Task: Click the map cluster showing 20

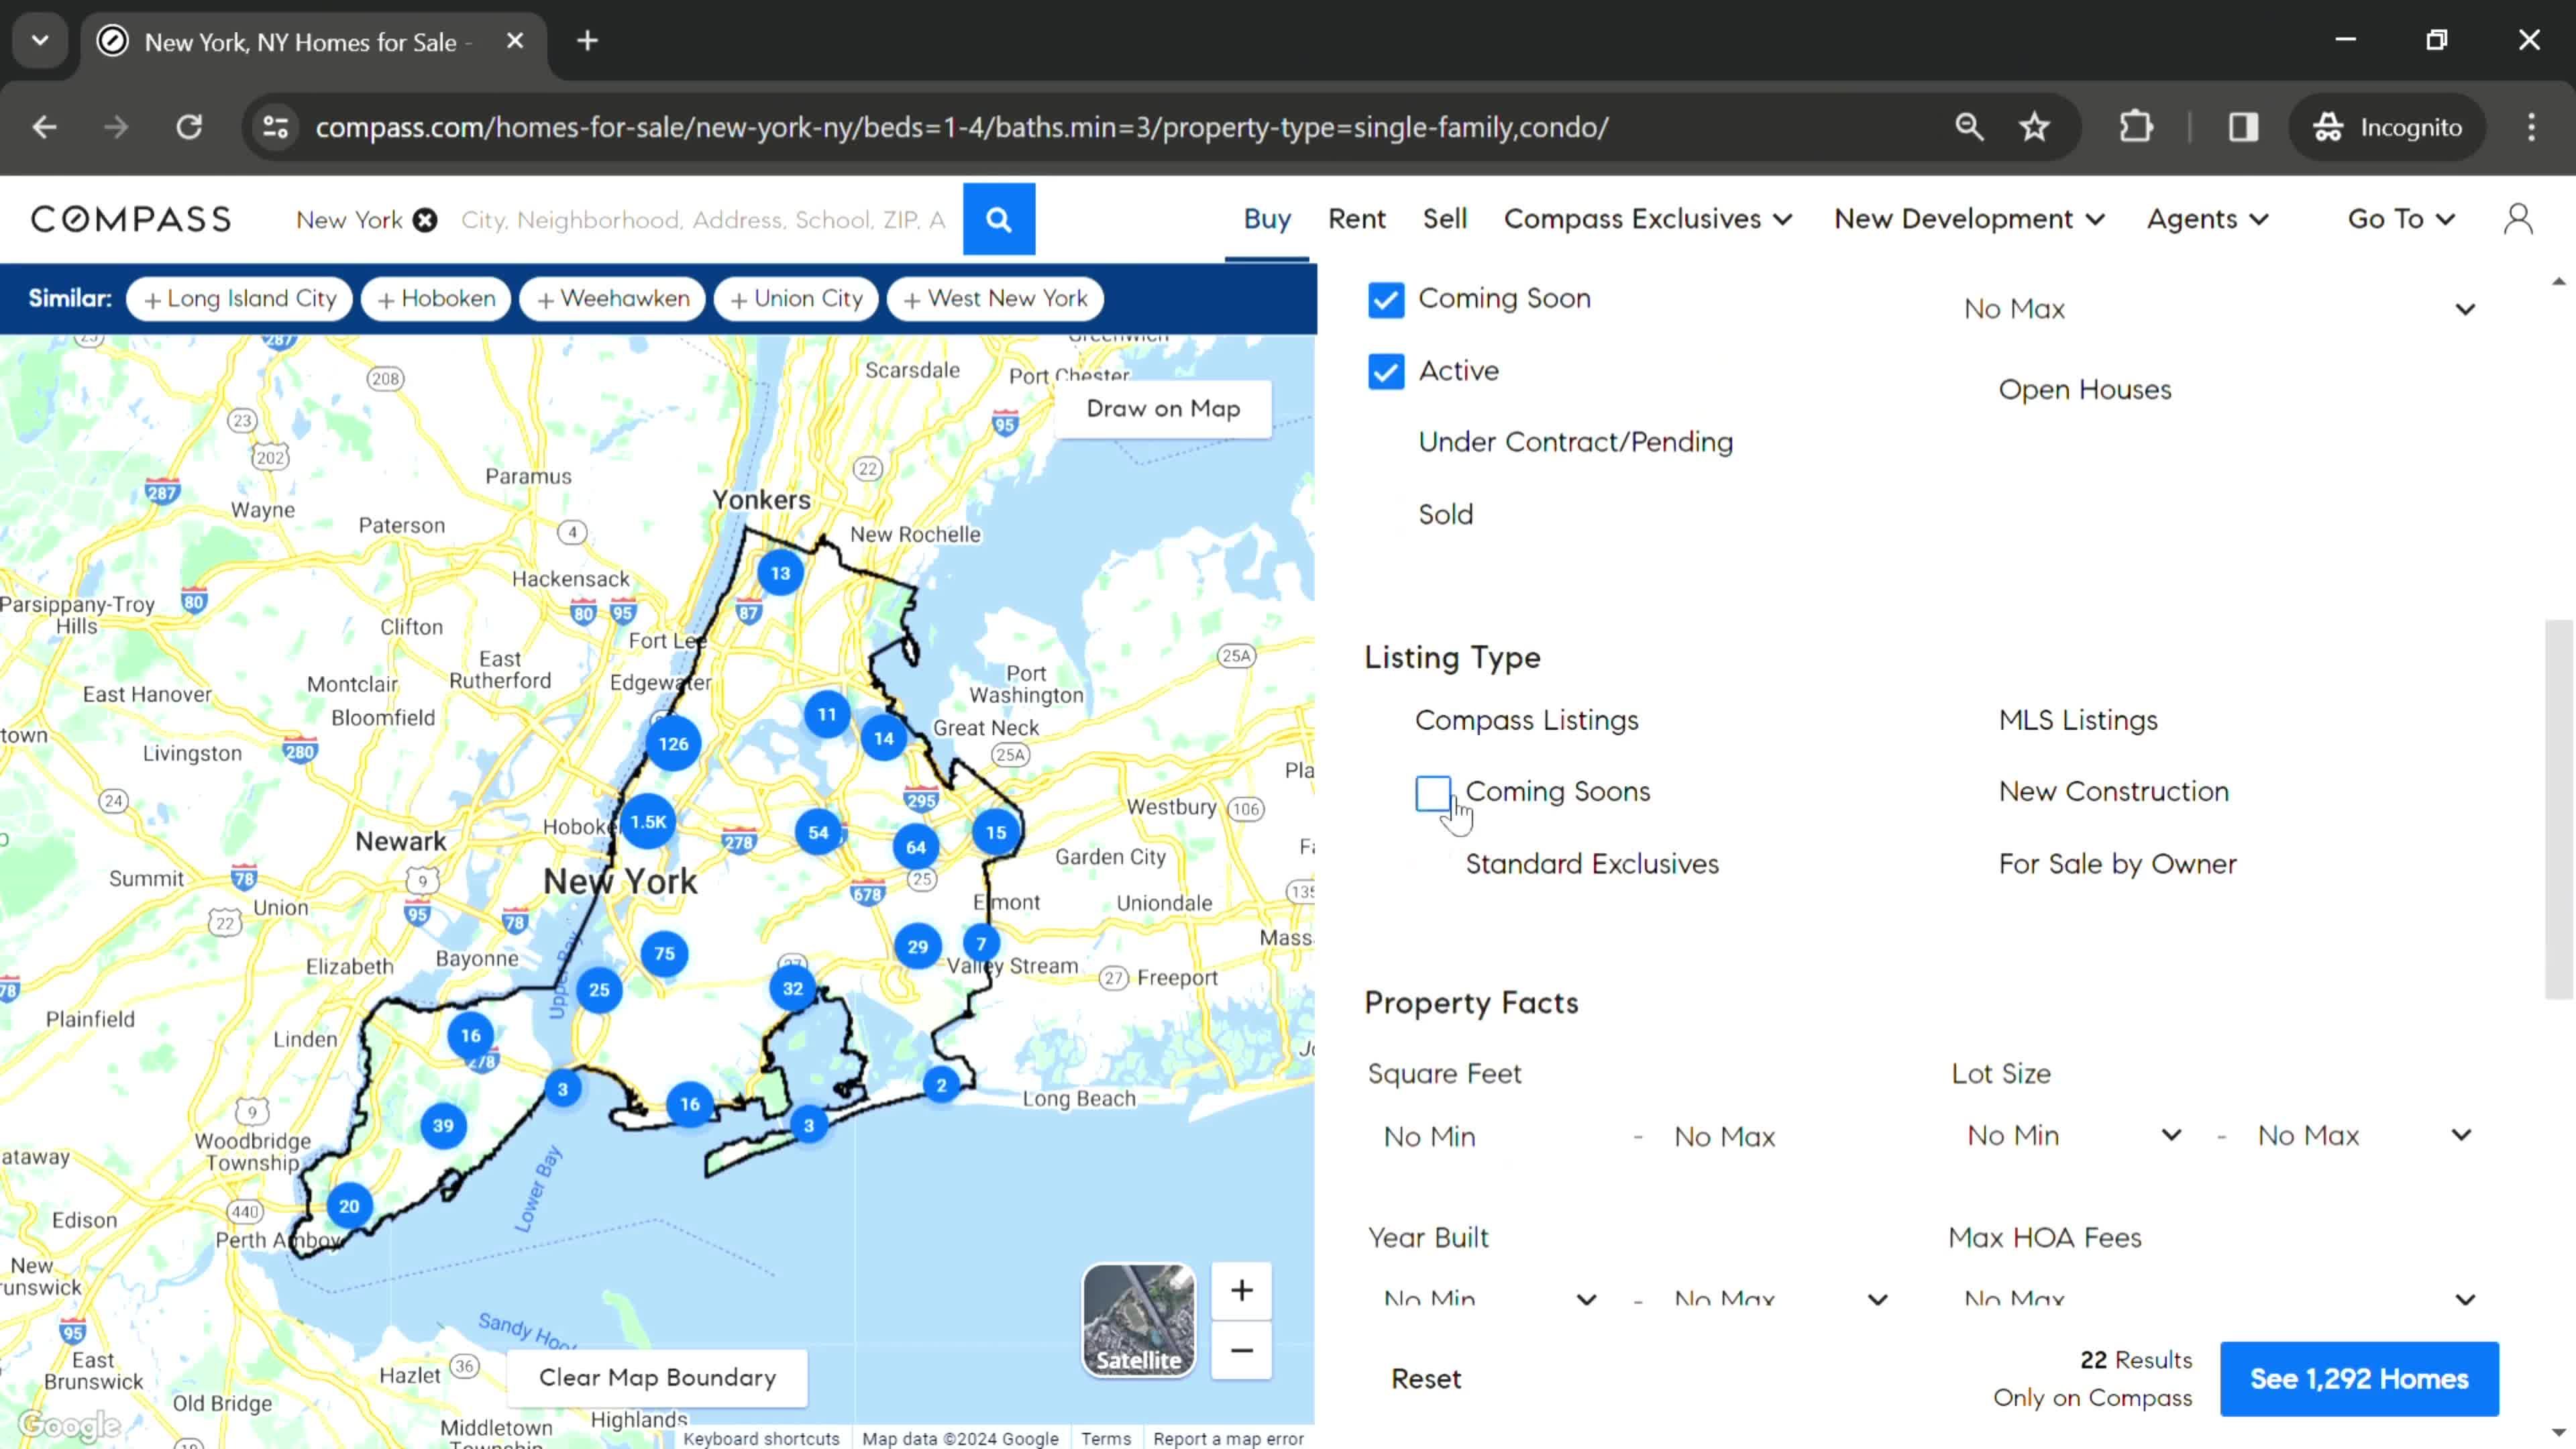Action: [349, 1207]
